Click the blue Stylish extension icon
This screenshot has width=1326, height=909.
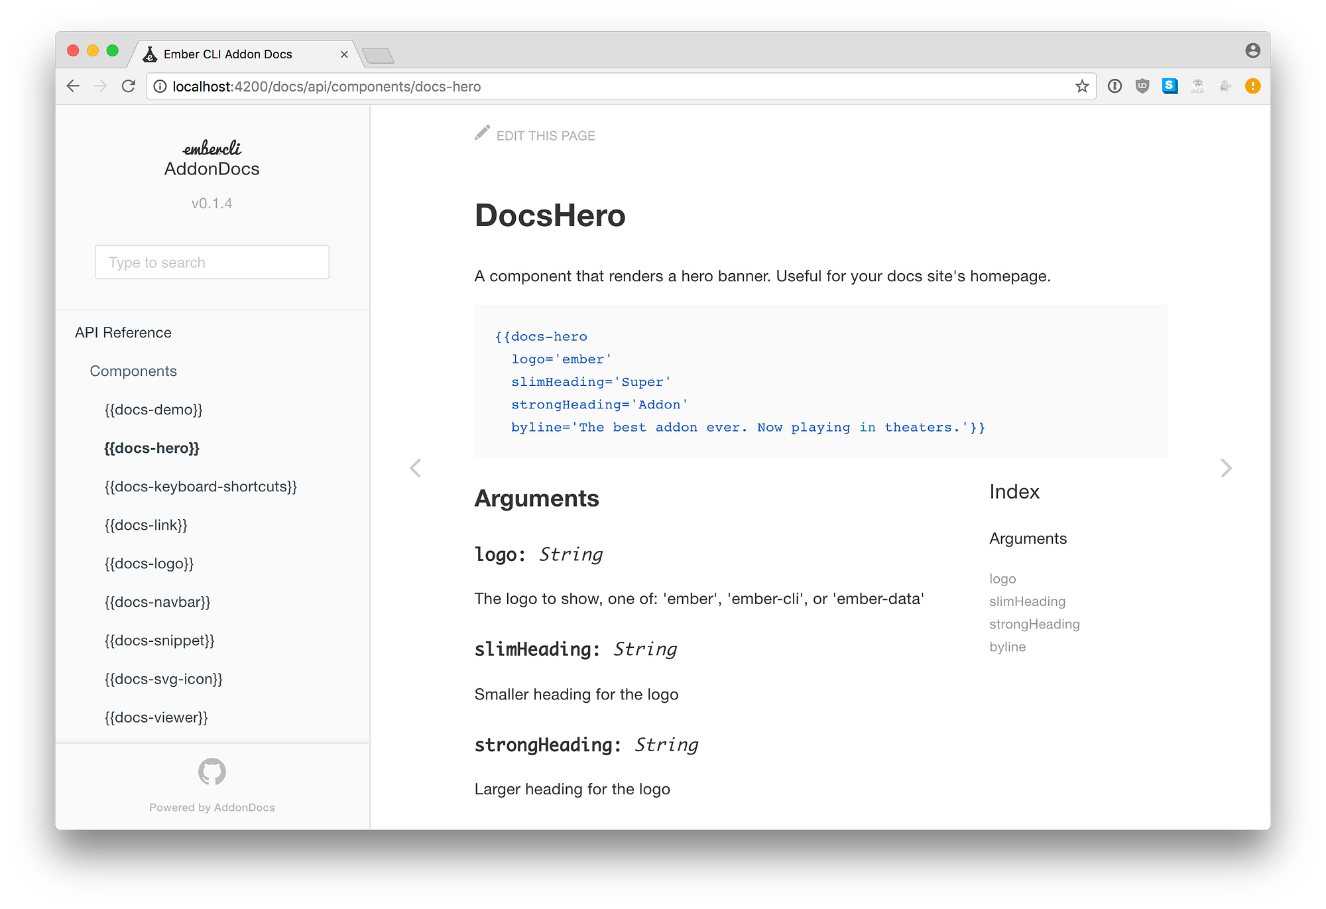coord(1170,86)
